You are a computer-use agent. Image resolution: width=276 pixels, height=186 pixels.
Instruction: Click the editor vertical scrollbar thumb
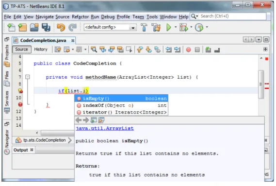click(x=261, y=85)
